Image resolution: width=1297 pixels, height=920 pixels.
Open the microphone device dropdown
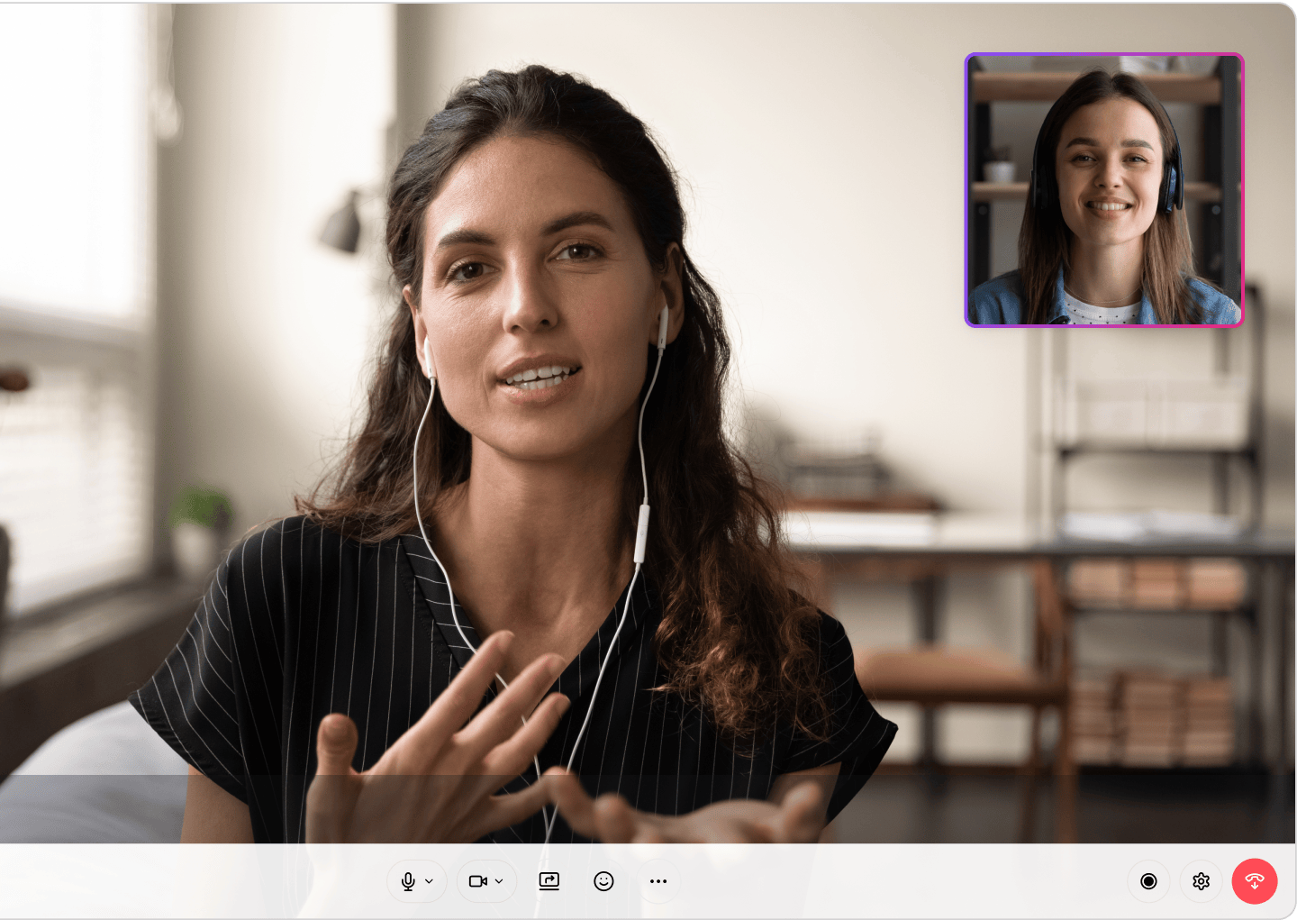(429, 881)
